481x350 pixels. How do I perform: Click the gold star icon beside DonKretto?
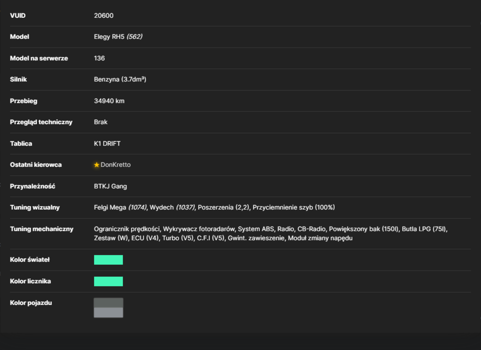pos(97,165)
